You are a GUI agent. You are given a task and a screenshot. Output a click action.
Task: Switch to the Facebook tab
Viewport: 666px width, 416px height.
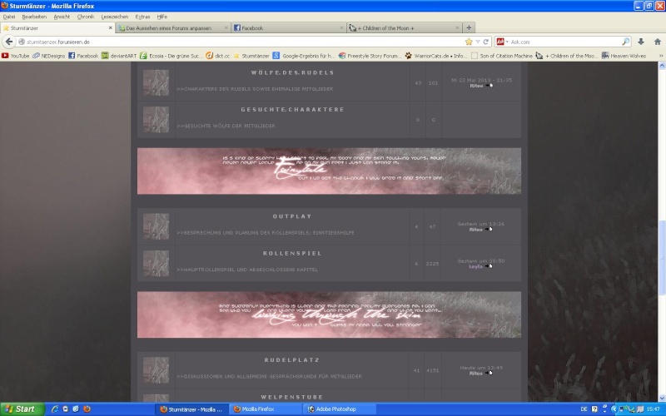tap(289, 27)
